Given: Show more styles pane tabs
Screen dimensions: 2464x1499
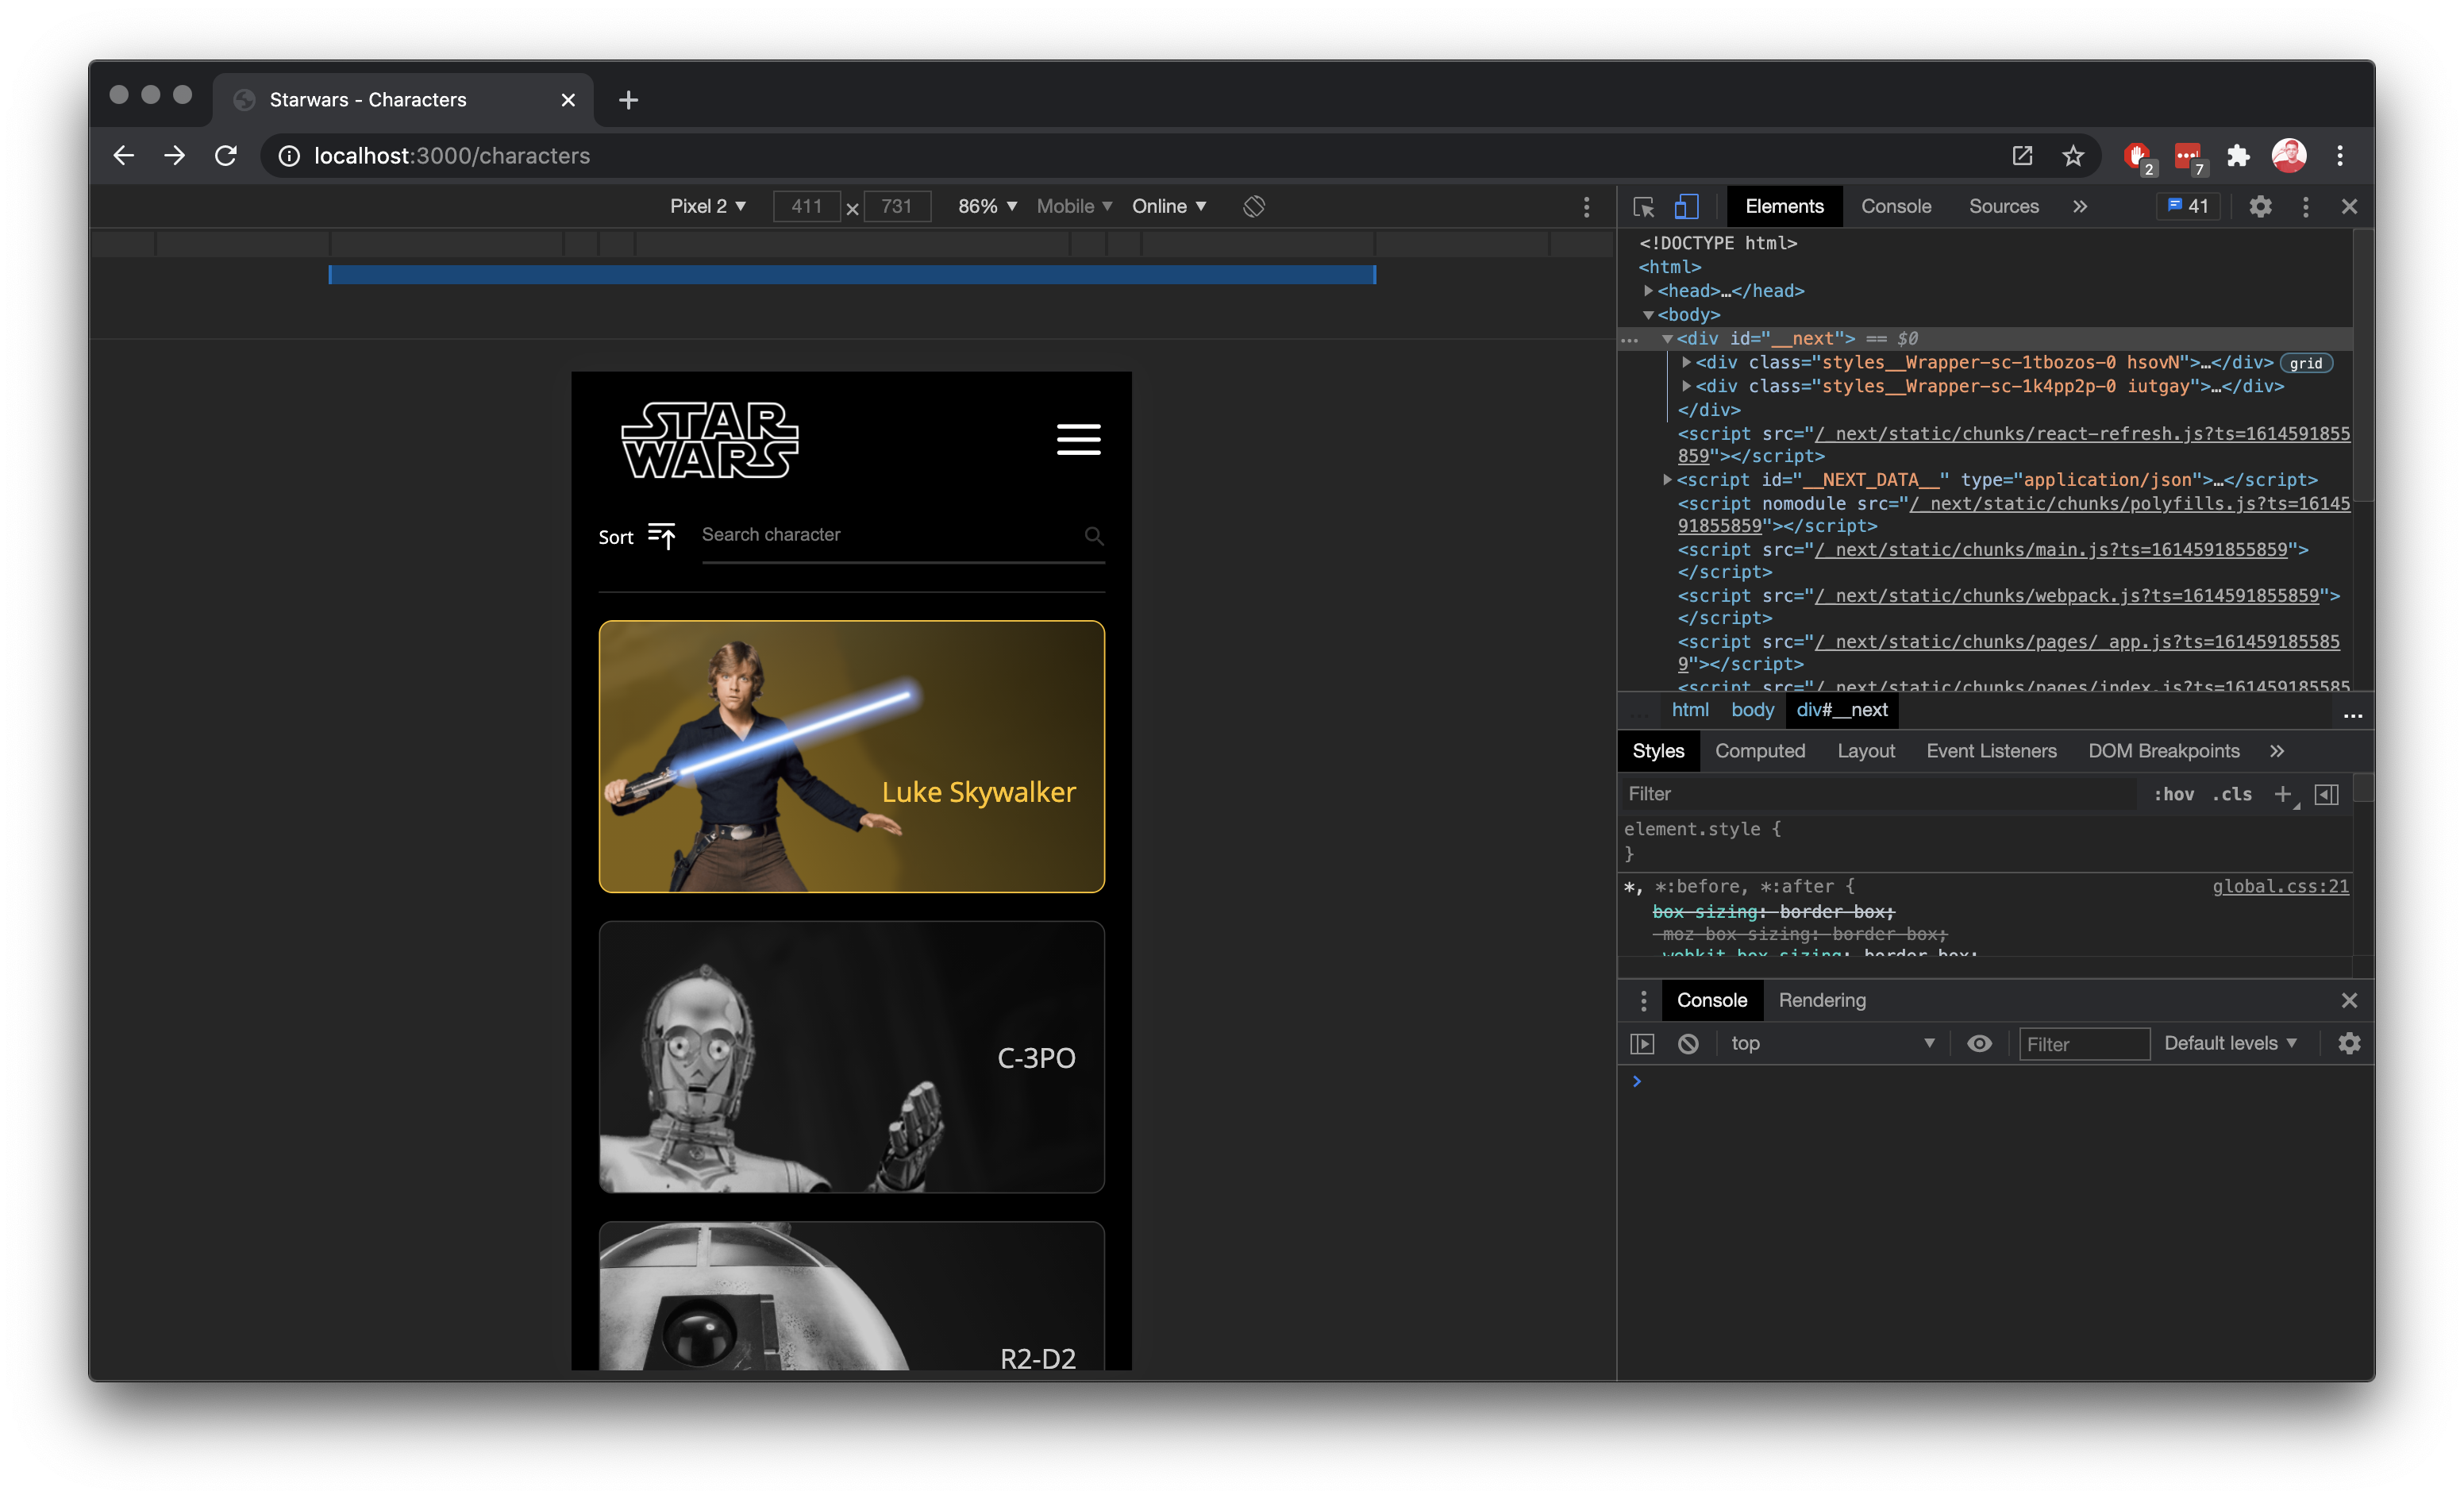Looking at the screenshot, I should point(2276,751).
